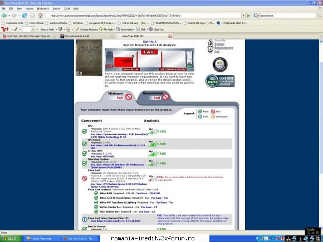Open the Search Web dropdown arrow

(x=56, y=29)
